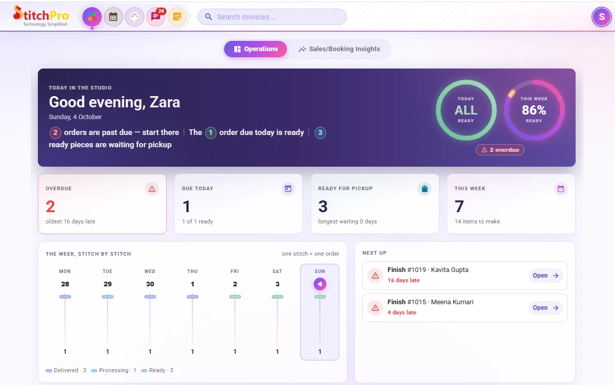This screenshot has height=385, width=615.
Task: Click "Sunday, 4 October" date text
Action: pos(75,117)
